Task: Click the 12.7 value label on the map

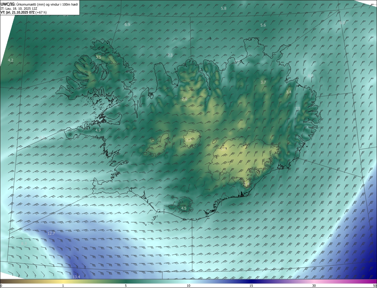Action: [51, 234]
